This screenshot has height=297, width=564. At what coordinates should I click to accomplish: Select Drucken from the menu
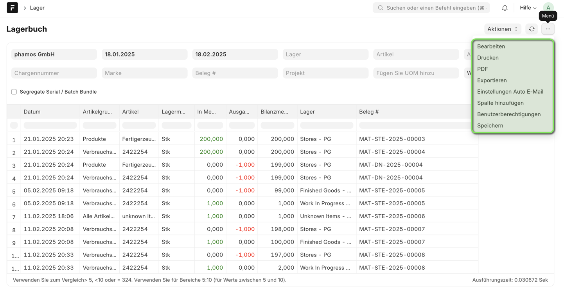[513, 58]
